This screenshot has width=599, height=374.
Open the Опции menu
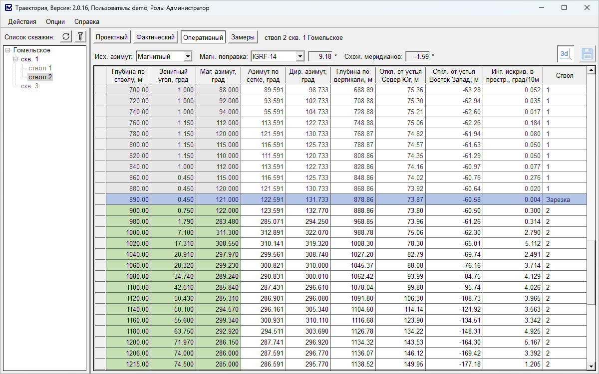coord(55,21)
